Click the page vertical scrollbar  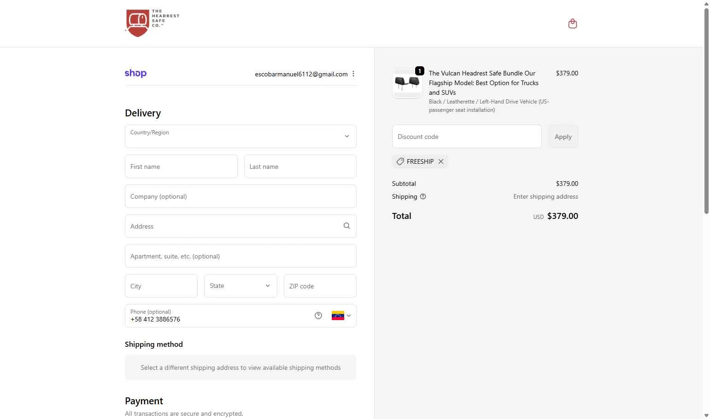[706, 110]
